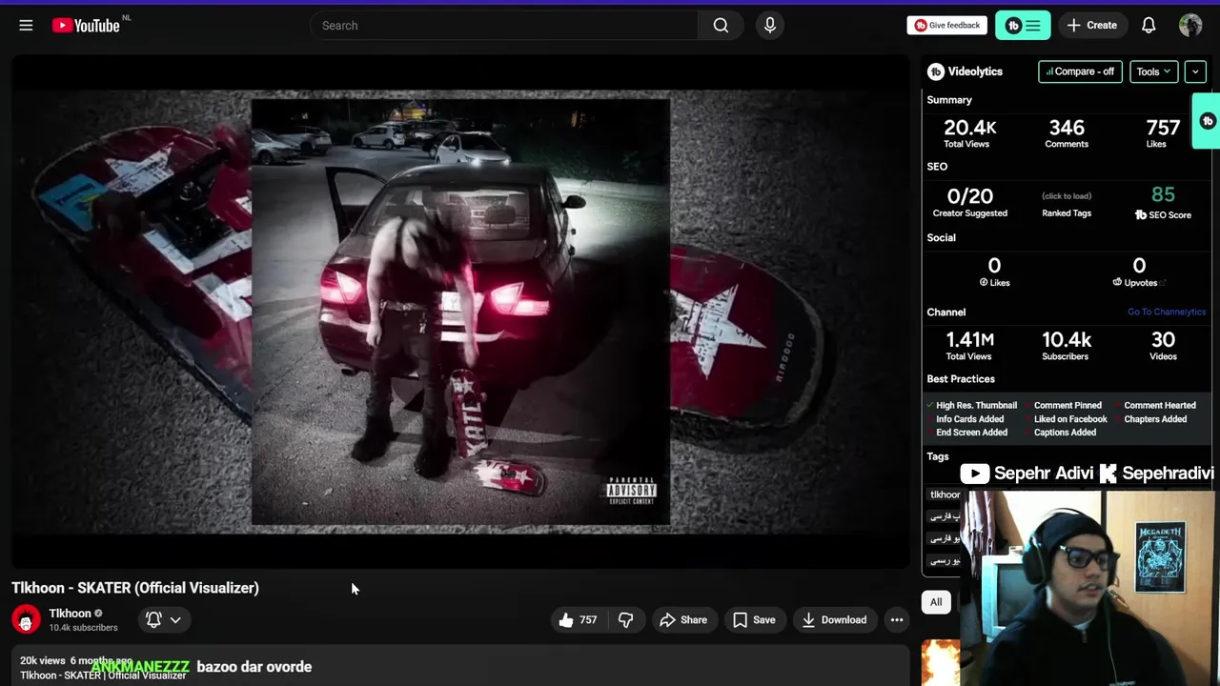
Task: Toggle the Compare - off button
Action: 1080,71
